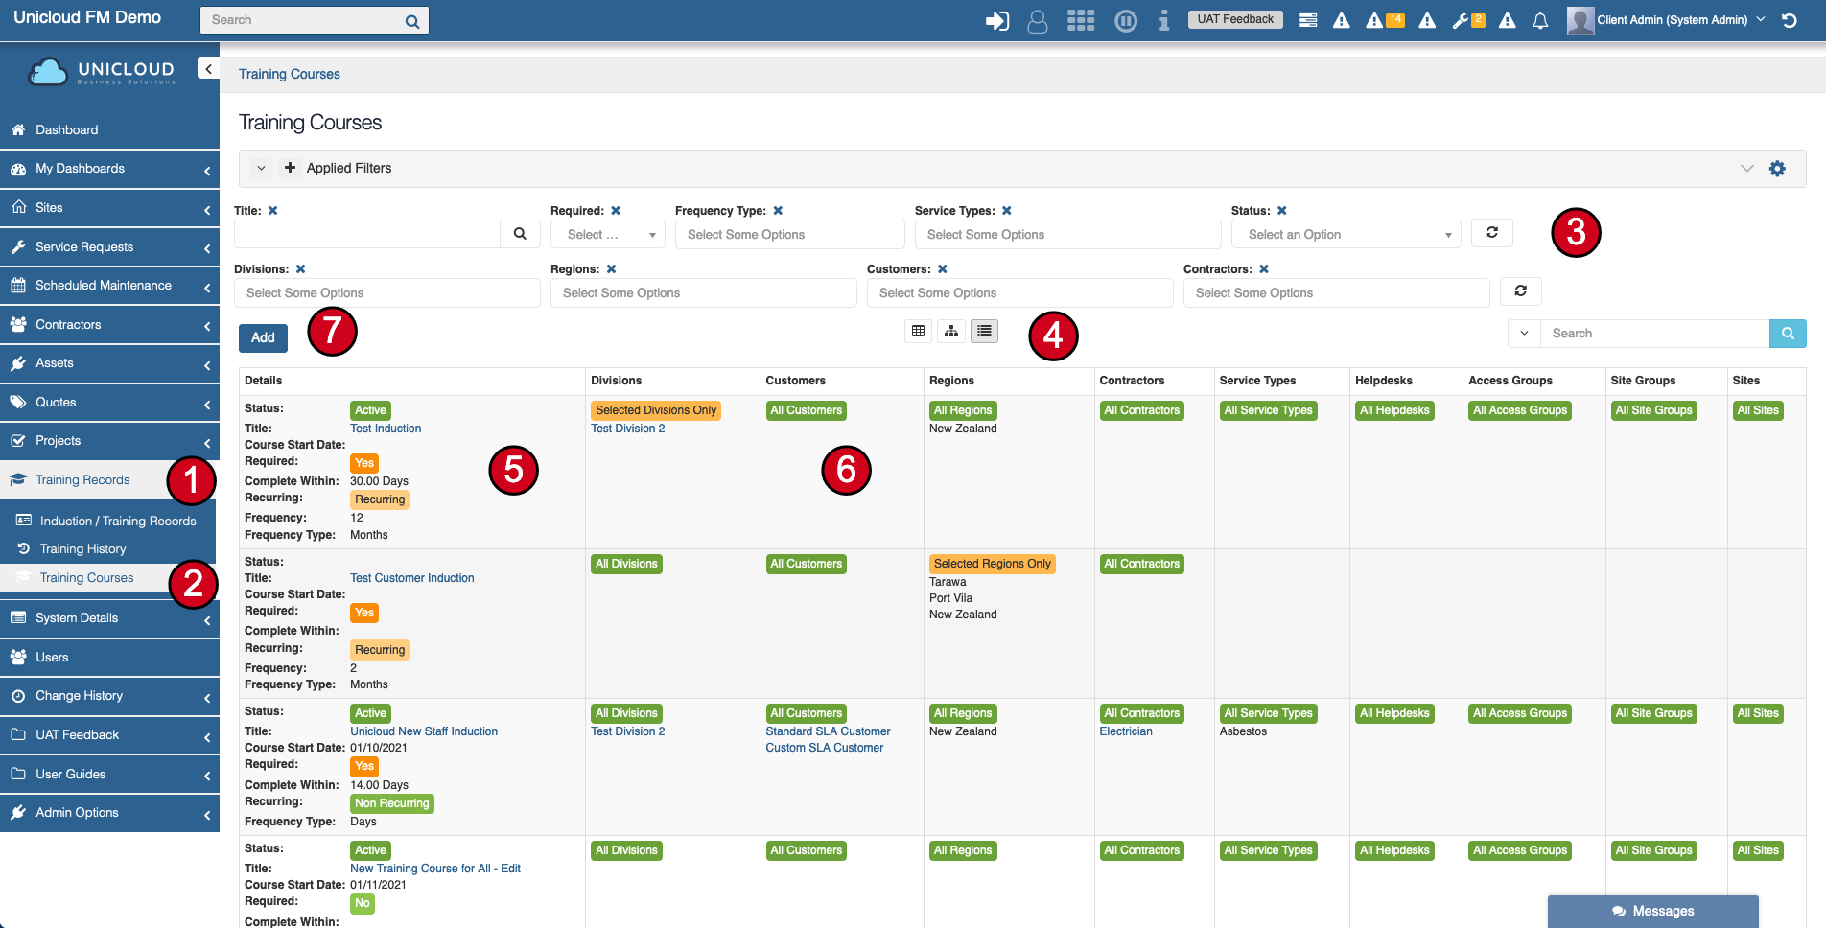Screen dimensions: 1826x928
Task: Open Test Customer Induction course link
Action: [412, 578]
